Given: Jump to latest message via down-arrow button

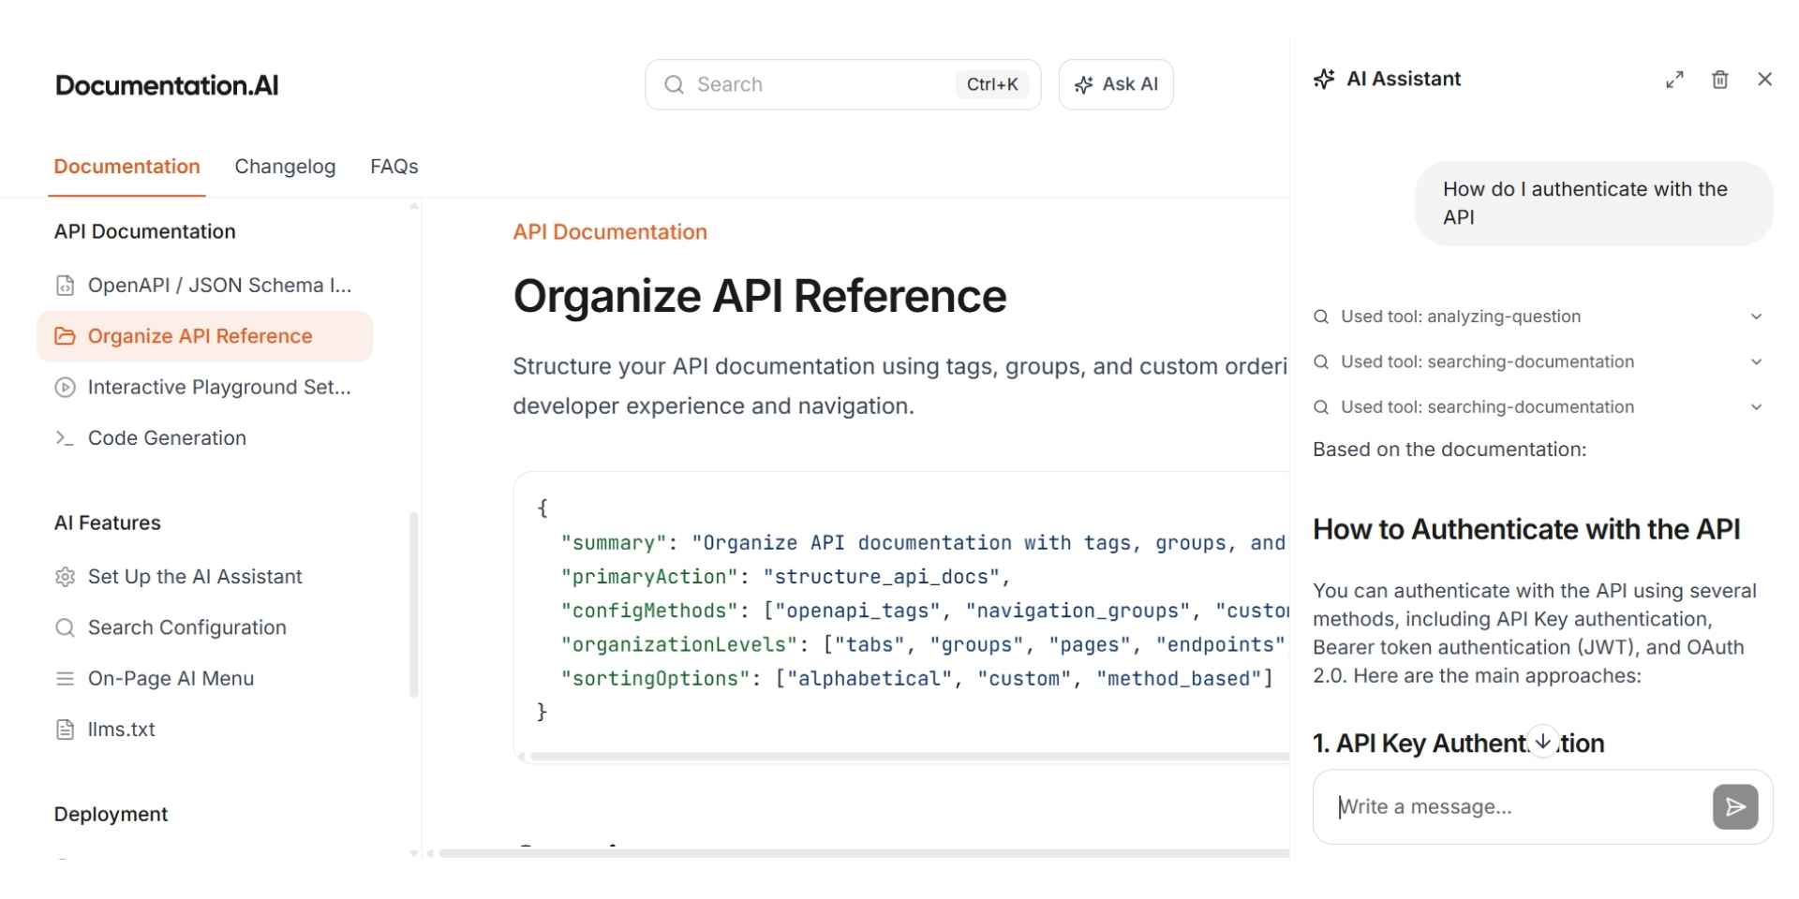Looking at the screenshot, I should (x=1542, y=741).
